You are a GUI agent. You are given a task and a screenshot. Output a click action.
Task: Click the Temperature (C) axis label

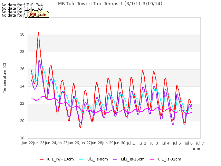coord(4,78)
